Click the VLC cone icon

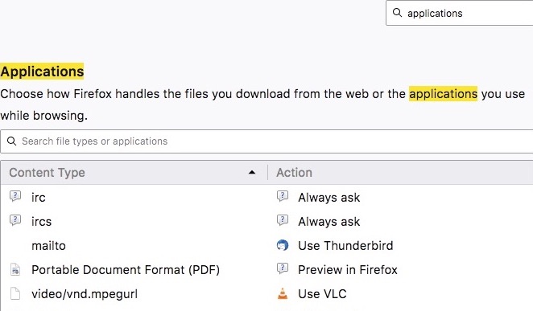[x=283, y=293]
